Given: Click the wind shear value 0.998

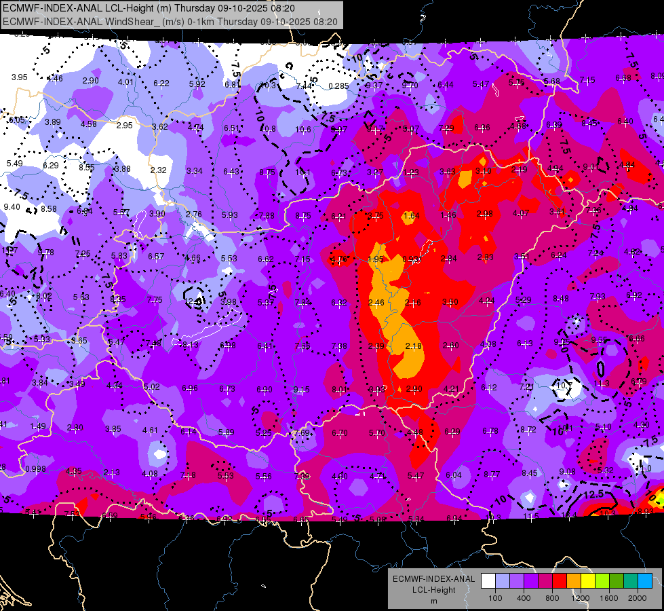Looking at the screenshot, I should pos(35,469).
